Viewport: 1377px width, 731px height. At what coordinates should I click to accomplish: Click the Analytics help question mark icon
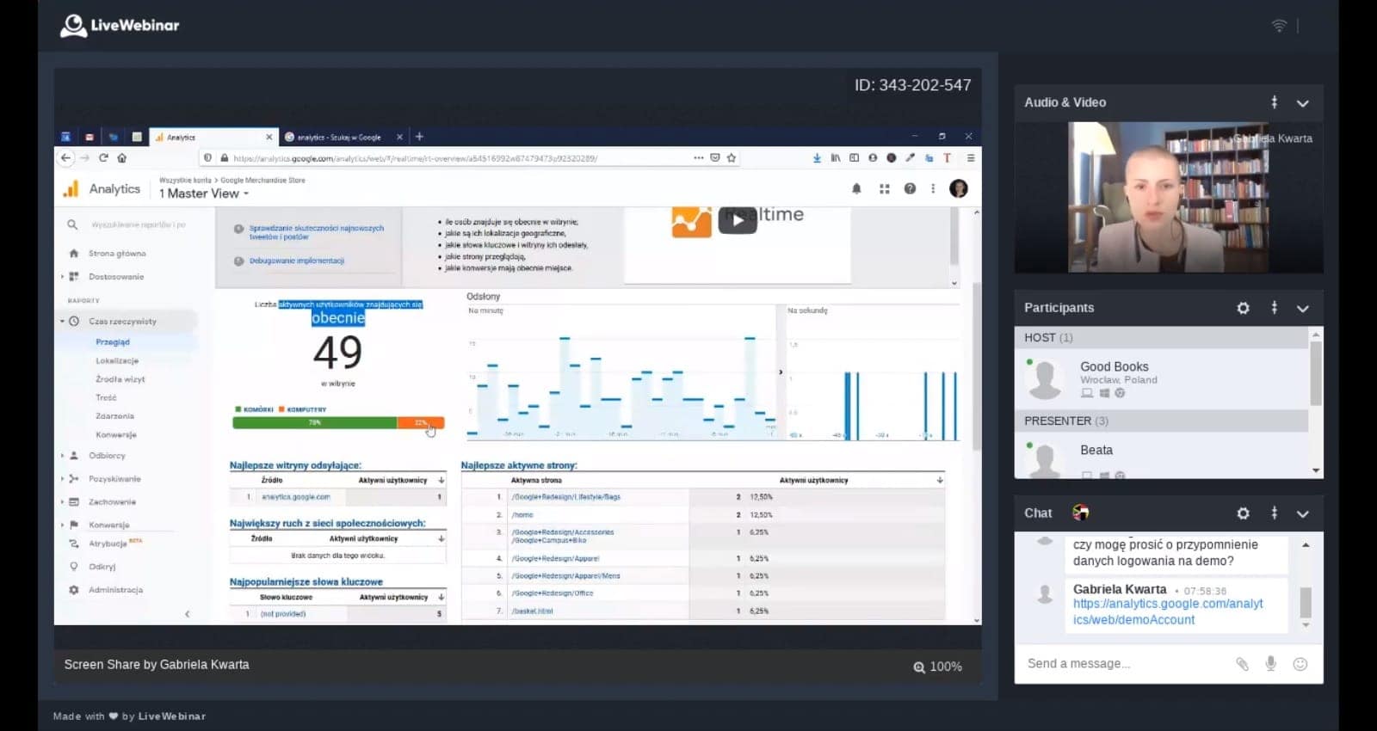pyautogui.click(x=910, y=189)
